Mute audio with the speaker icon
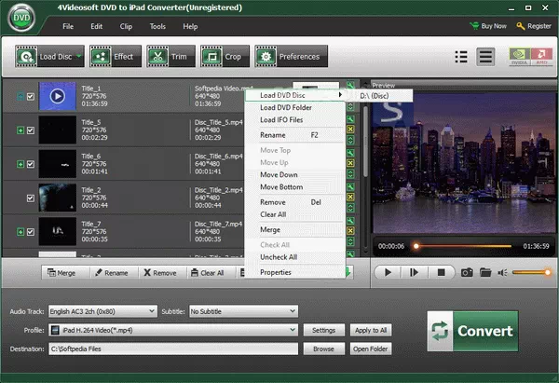 coord(502,273)
